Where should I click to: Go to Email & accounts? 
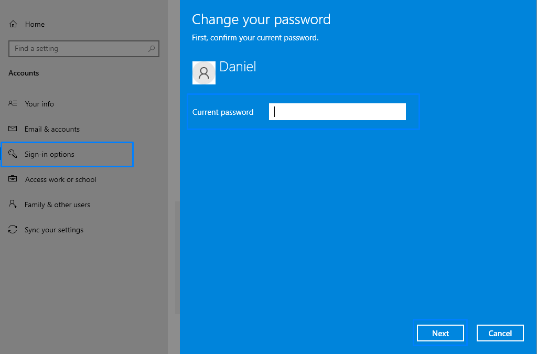(x=52, y=129)
